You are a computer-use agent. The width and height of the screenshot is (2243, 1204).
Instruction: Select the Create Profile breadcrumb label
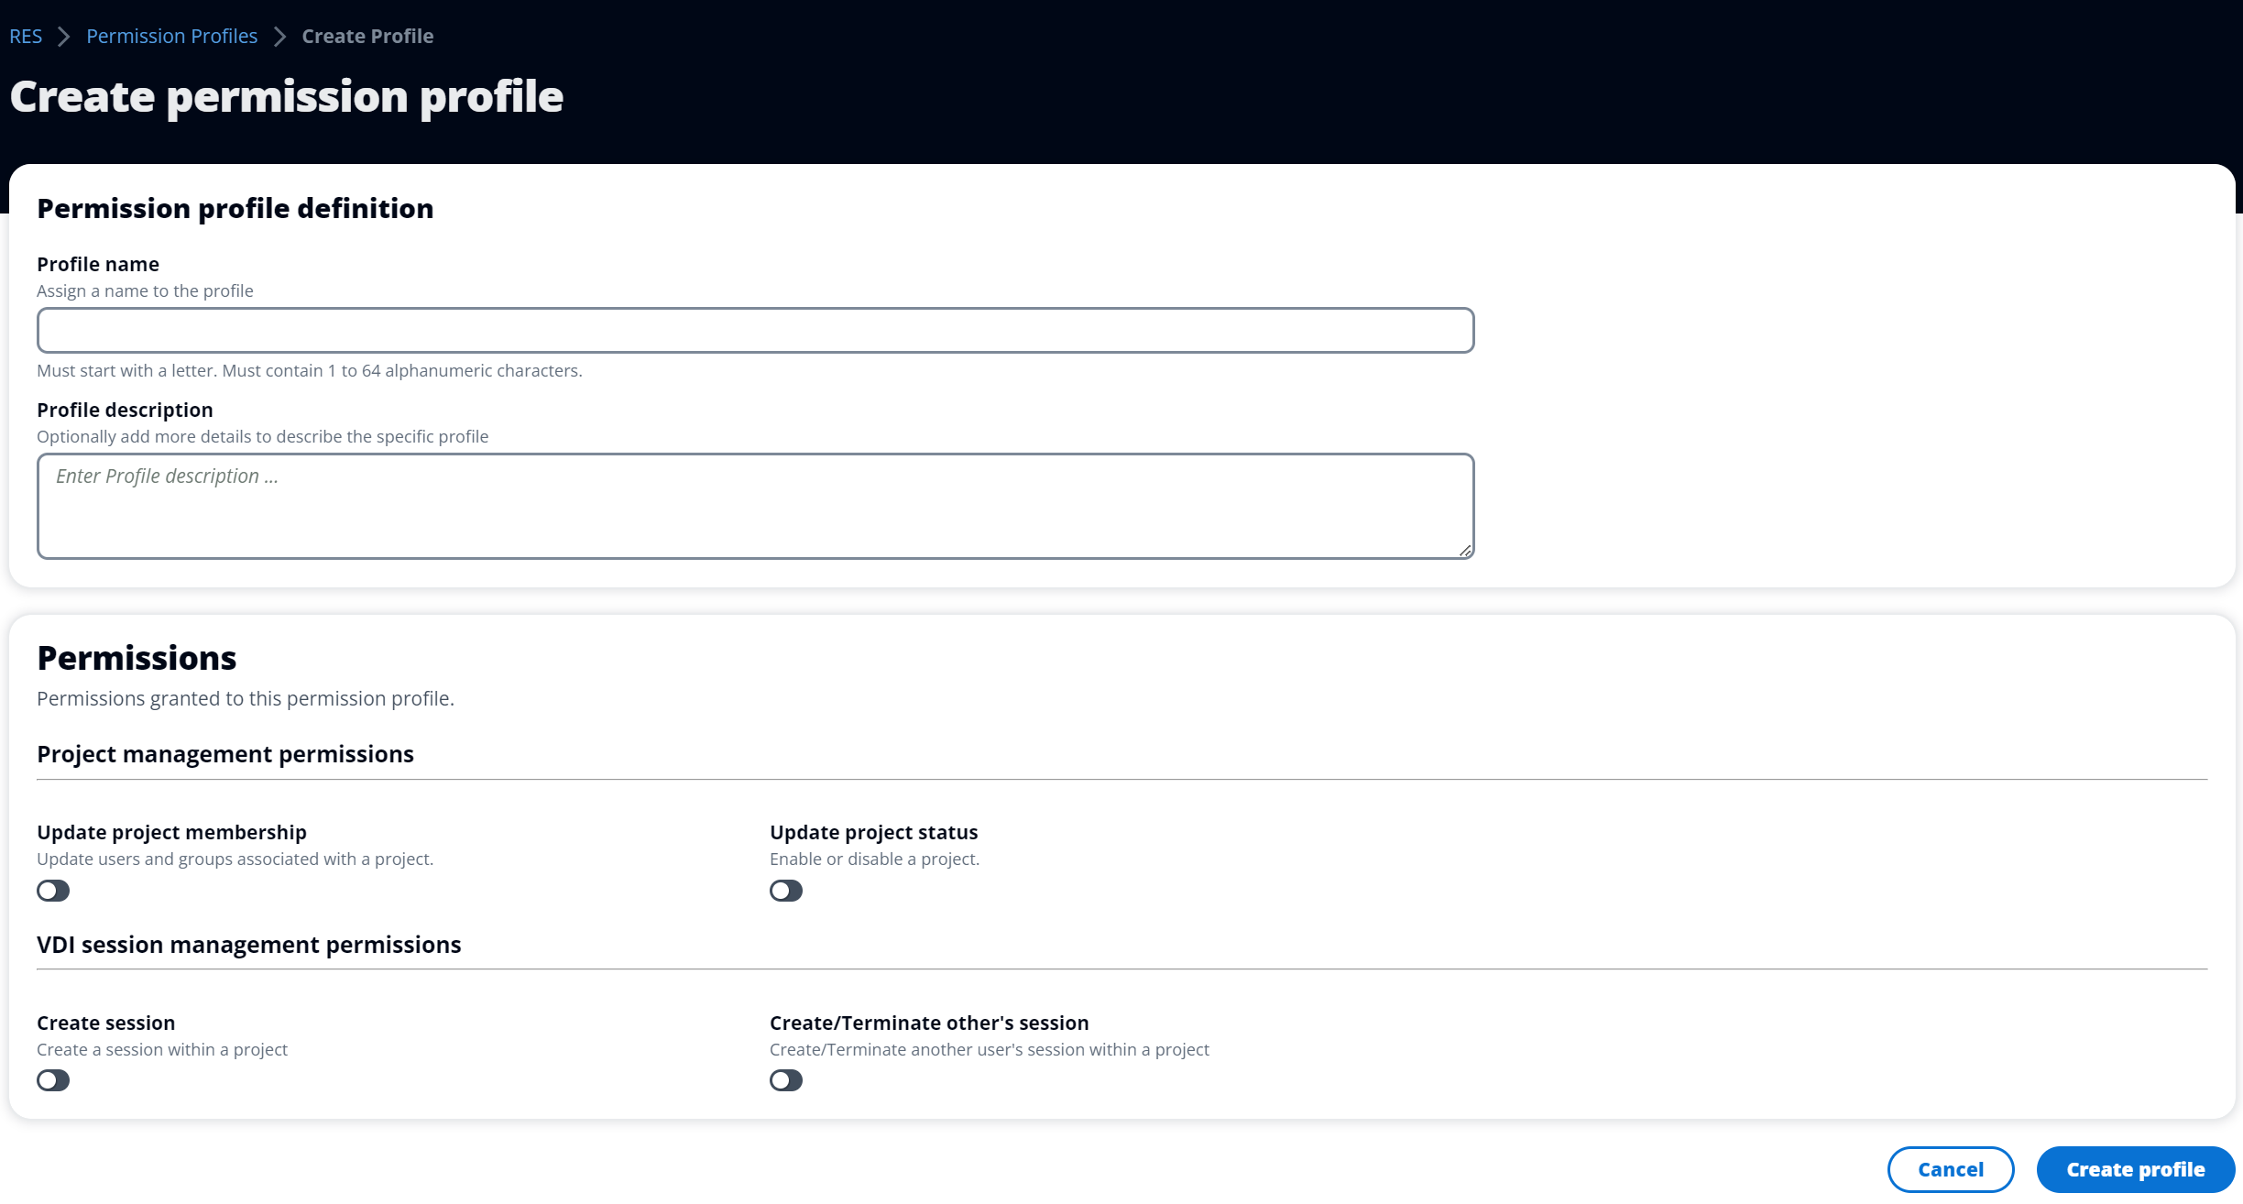click(367, 36)
